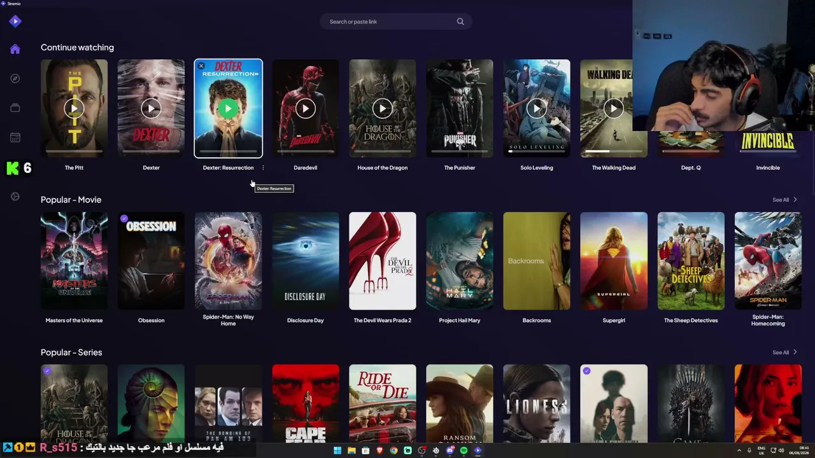Go to the Home (Board) page
815x458 pixels.
(15, 49)
